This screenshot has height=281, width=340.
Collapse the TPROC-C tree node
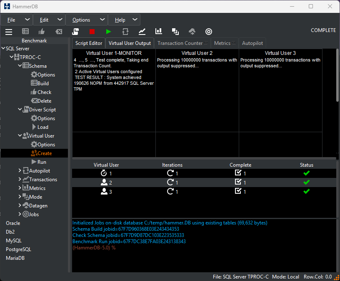12,57
